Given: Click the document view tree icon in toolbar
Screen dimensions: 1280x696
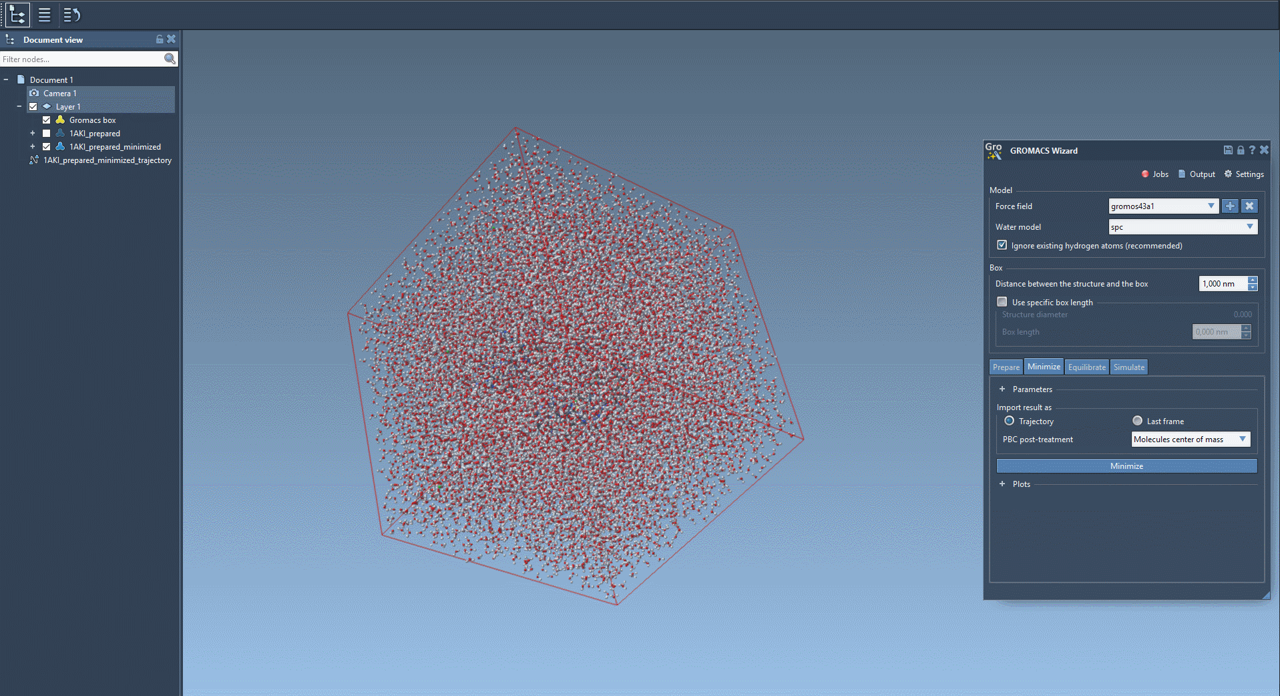Looking at the screenshot, I should pyautogui.click(x=17, y=15).
